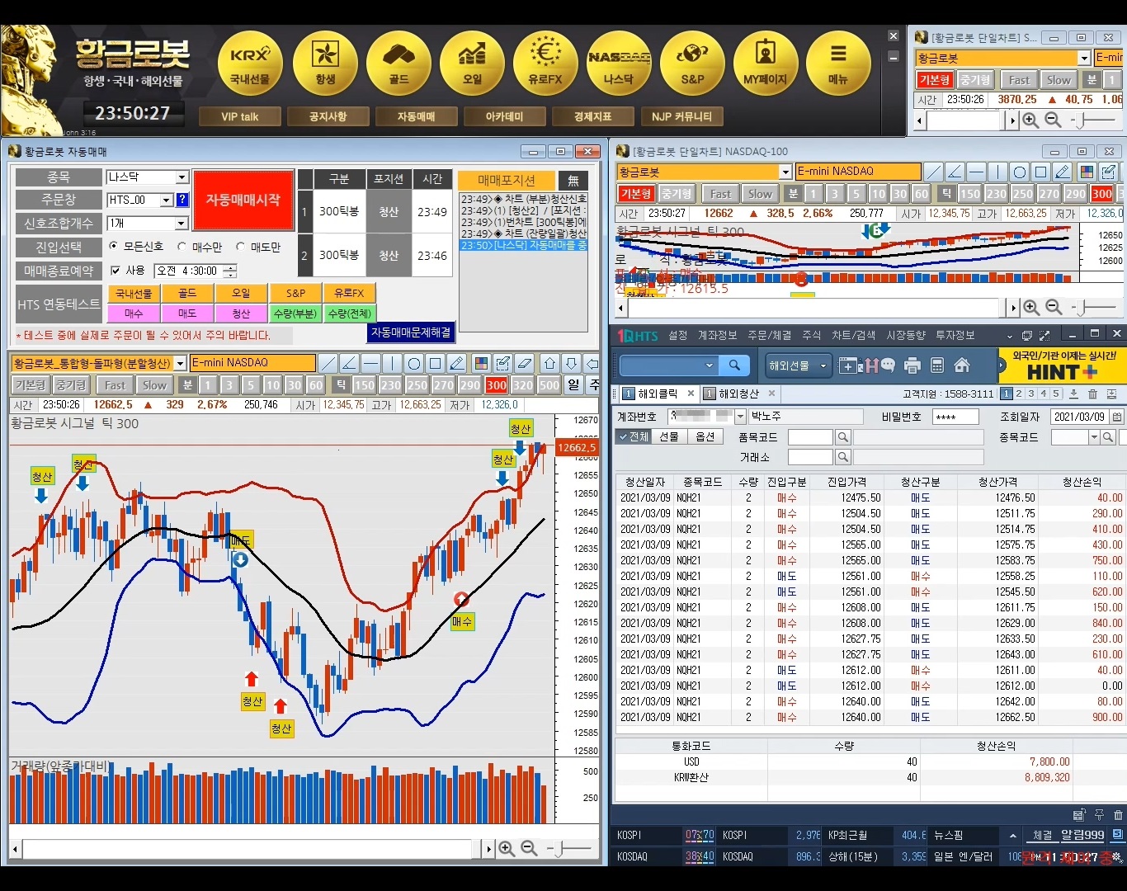Click the printer icon in 1Q HTS toolbar
This screenshot has width=1127, height=891.
912,365
